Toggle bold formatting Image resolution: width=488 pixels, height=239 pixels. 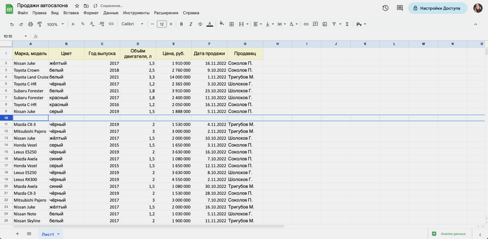coord(181,24)
